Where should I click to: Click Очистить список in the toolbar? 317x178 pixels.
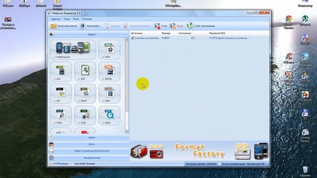click(137, 26)
